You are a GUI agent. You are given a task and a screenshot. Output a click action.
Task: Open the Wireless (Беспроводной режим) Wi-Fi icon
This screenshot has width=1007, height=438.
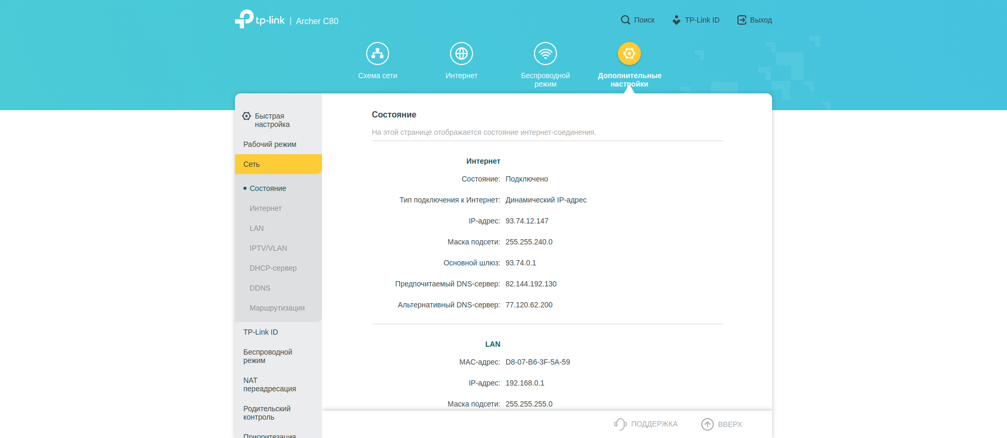pyautogui.click(x=545, y=54)
